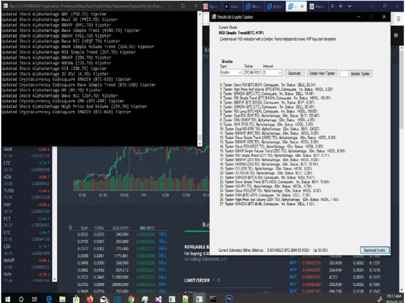Close the active browser tab
Screen dimensions: 405x303
pos(302,6)
